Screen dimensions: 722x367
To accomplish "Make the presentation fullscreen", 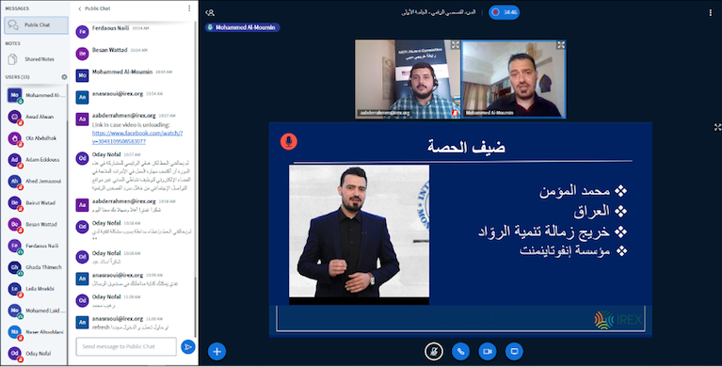I will [x=717, y=127].
